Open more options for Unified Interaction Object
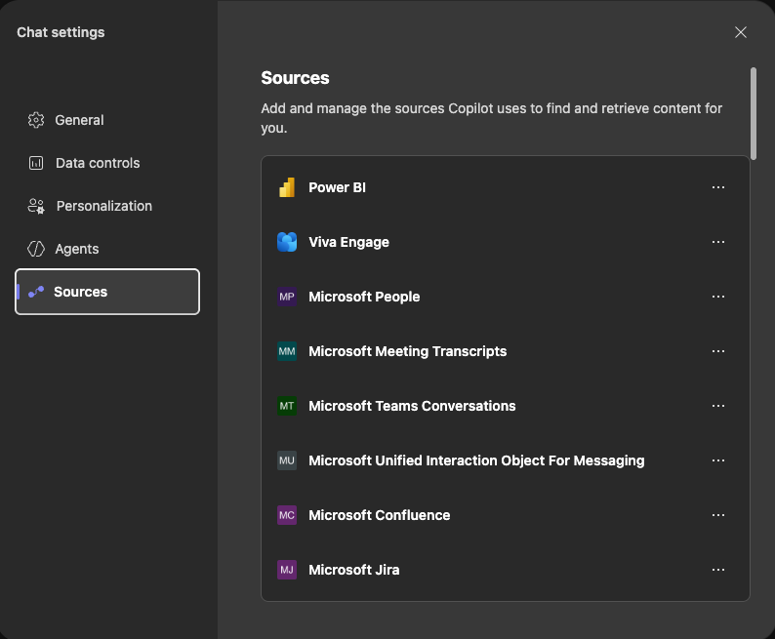The image size is (775, 639). [x=718, y=460]
